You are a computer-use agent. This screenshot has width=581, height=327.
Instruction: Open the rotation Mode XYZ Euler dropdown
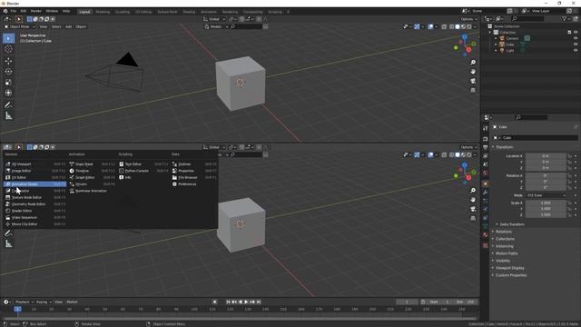tap(546, 195)
